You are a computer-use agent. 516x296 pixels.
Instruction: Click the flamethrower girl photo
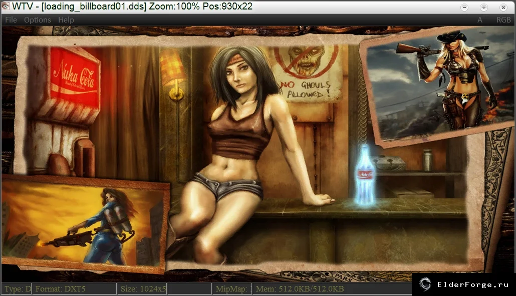pyautogui.click(x=85, y=225)
